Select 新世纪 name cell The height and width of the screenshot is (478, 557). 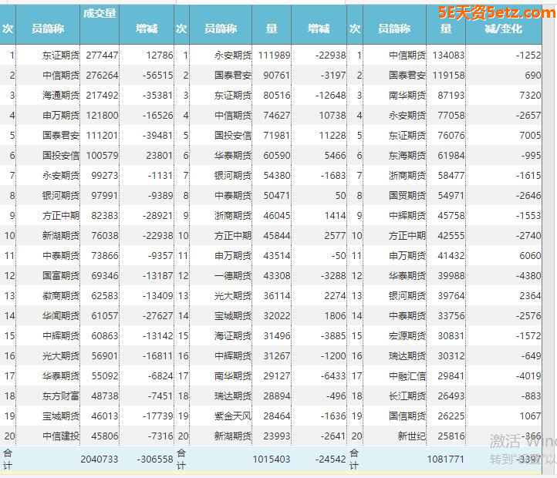[x=411, y=436]
